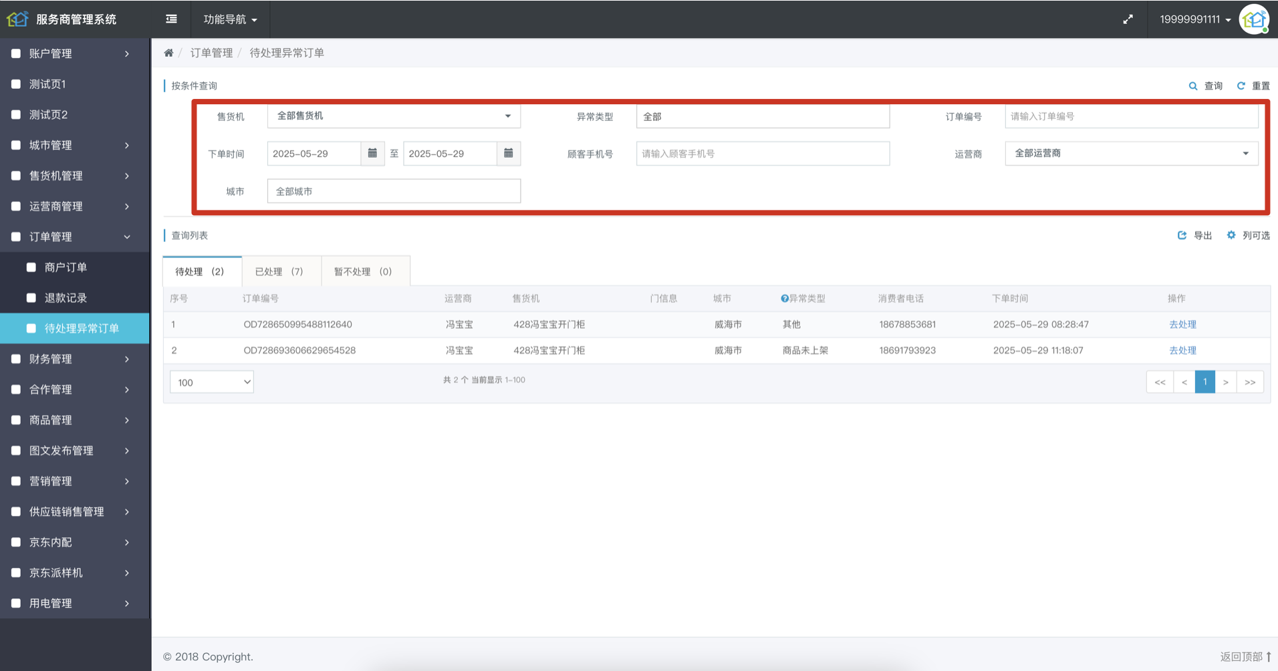Click the 商品未上架 exception type cell
1278x671 pixels.
click(805, 350)
